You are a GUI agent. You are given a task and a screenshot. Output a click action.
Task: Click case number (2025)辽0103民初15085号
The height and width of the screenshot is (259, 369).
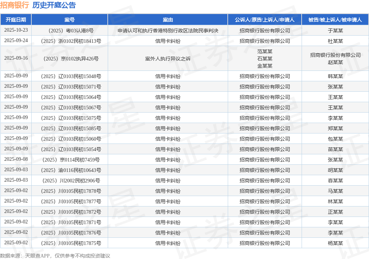pyautogui.click(x=70, y=128)
